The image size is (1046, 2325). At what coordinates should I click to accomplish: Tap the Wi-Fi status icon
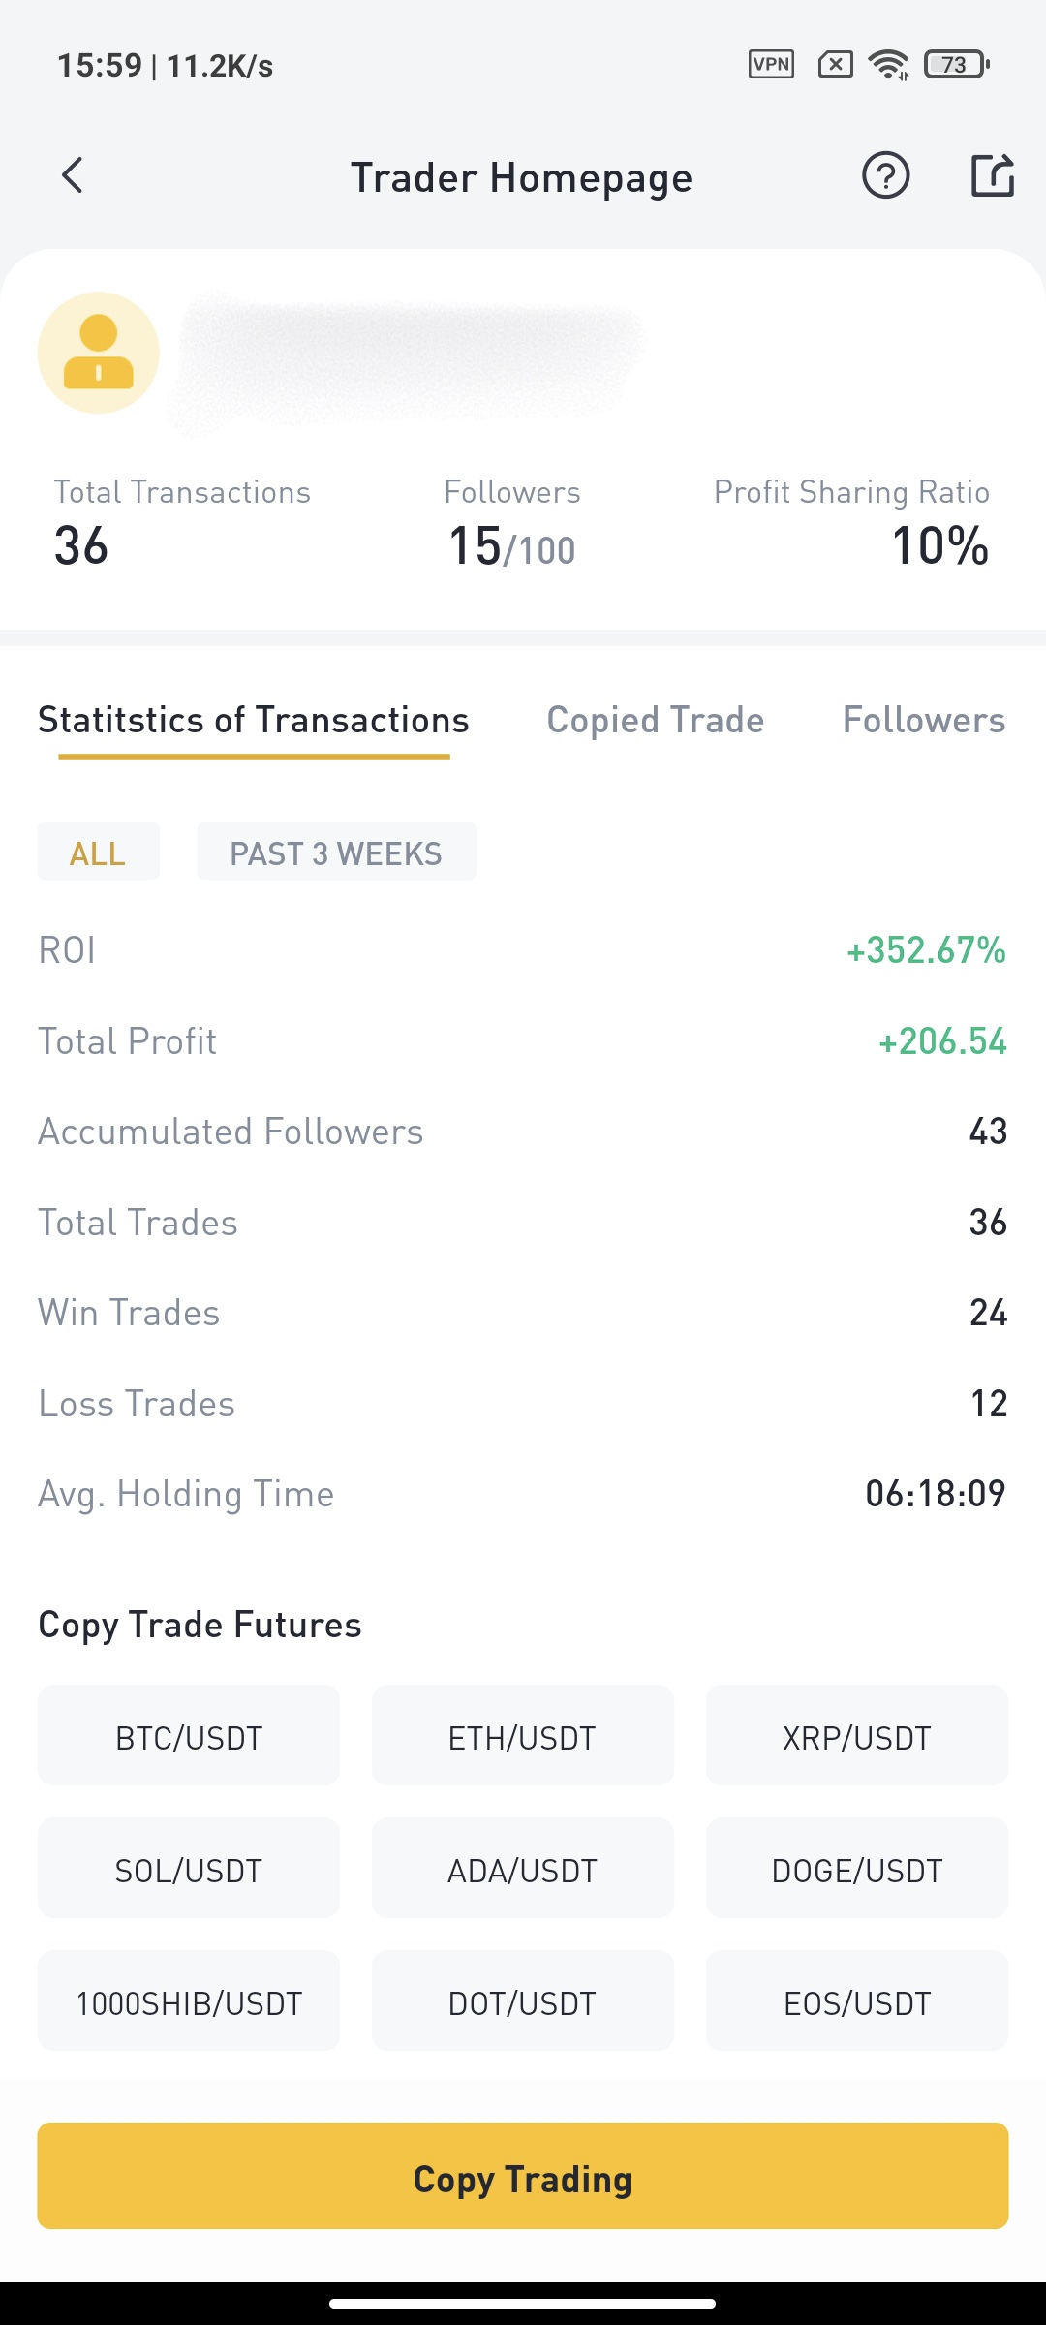pos(888,65)
